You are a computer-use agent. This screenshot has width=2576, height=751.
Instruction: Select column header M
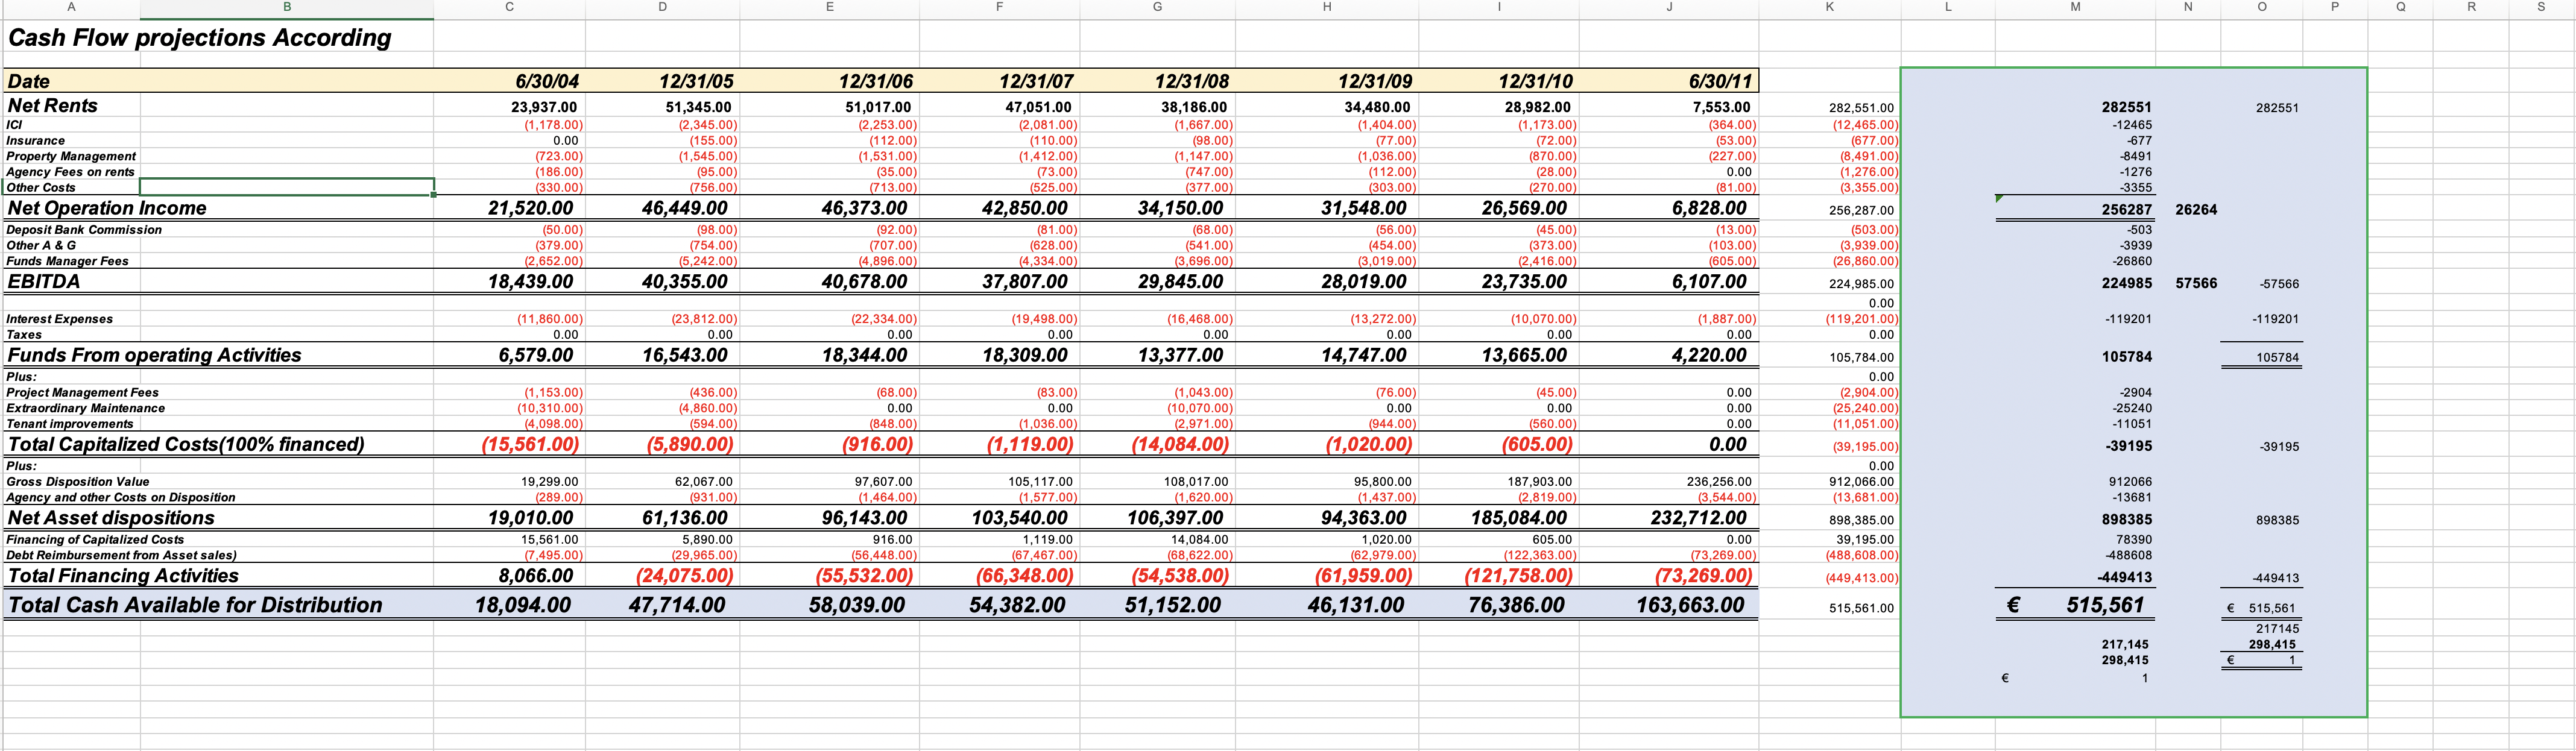point(2075,8)
